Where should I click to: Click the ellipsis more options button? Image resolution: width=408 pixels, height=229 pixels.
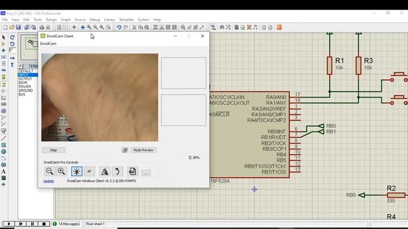146,172
